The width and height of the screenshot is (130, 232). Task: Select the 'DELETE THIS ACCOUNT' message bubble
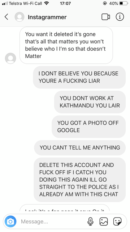pyautogui.click(x=79, y=180)
